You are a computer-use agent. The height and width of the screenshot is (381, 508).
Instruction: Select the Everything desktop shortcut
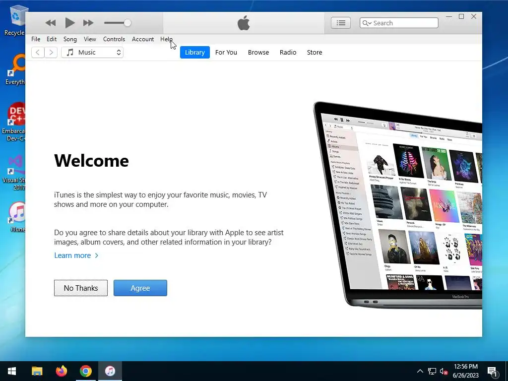(15, 69)
